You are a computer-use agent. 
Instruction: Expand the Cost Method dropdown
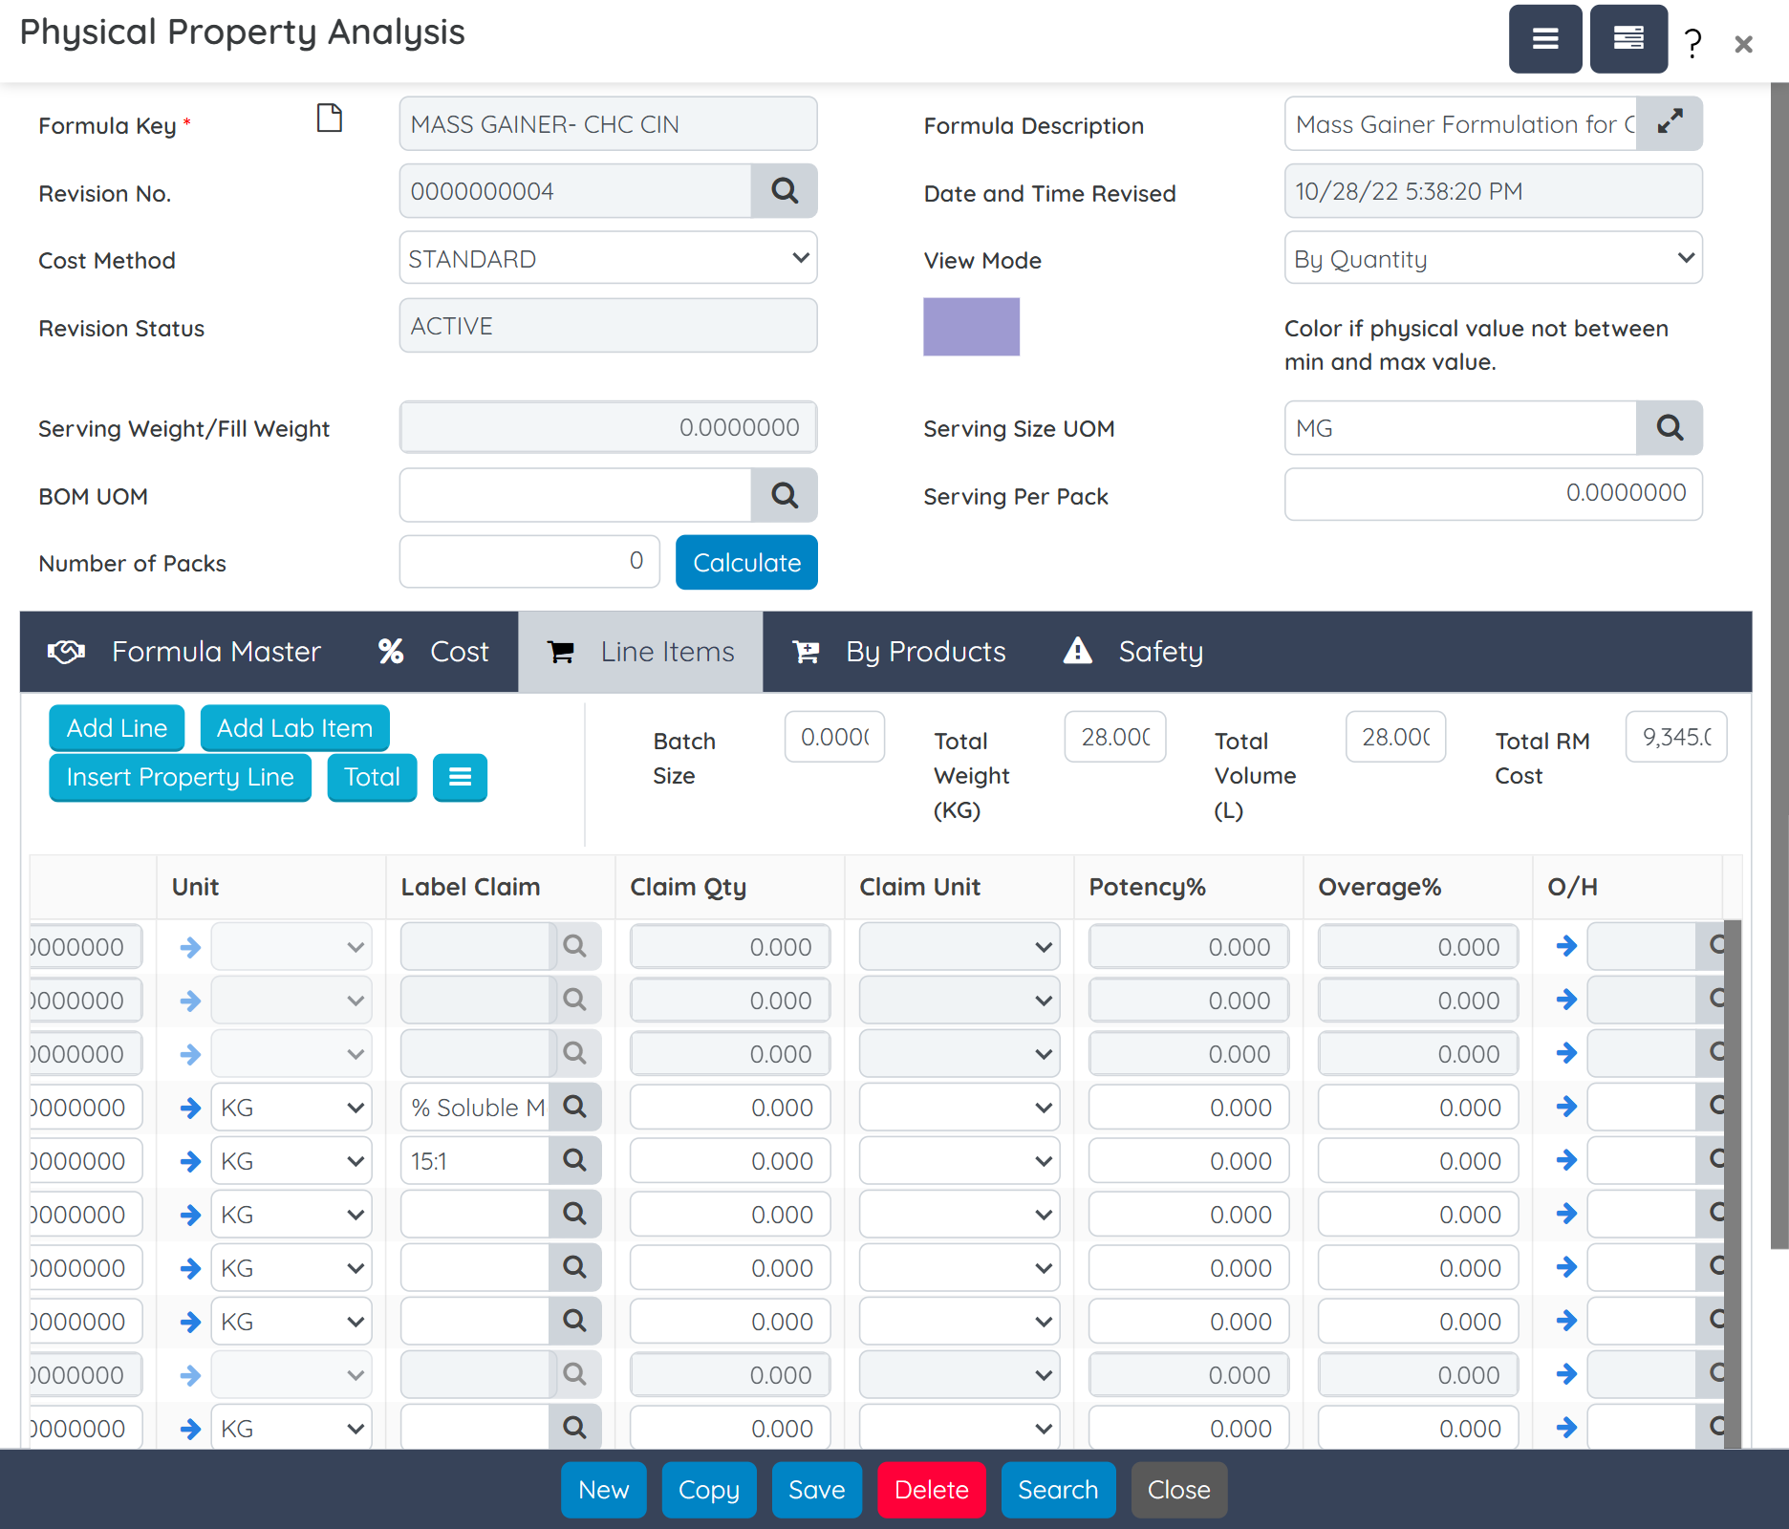click(x=608, y=258)
